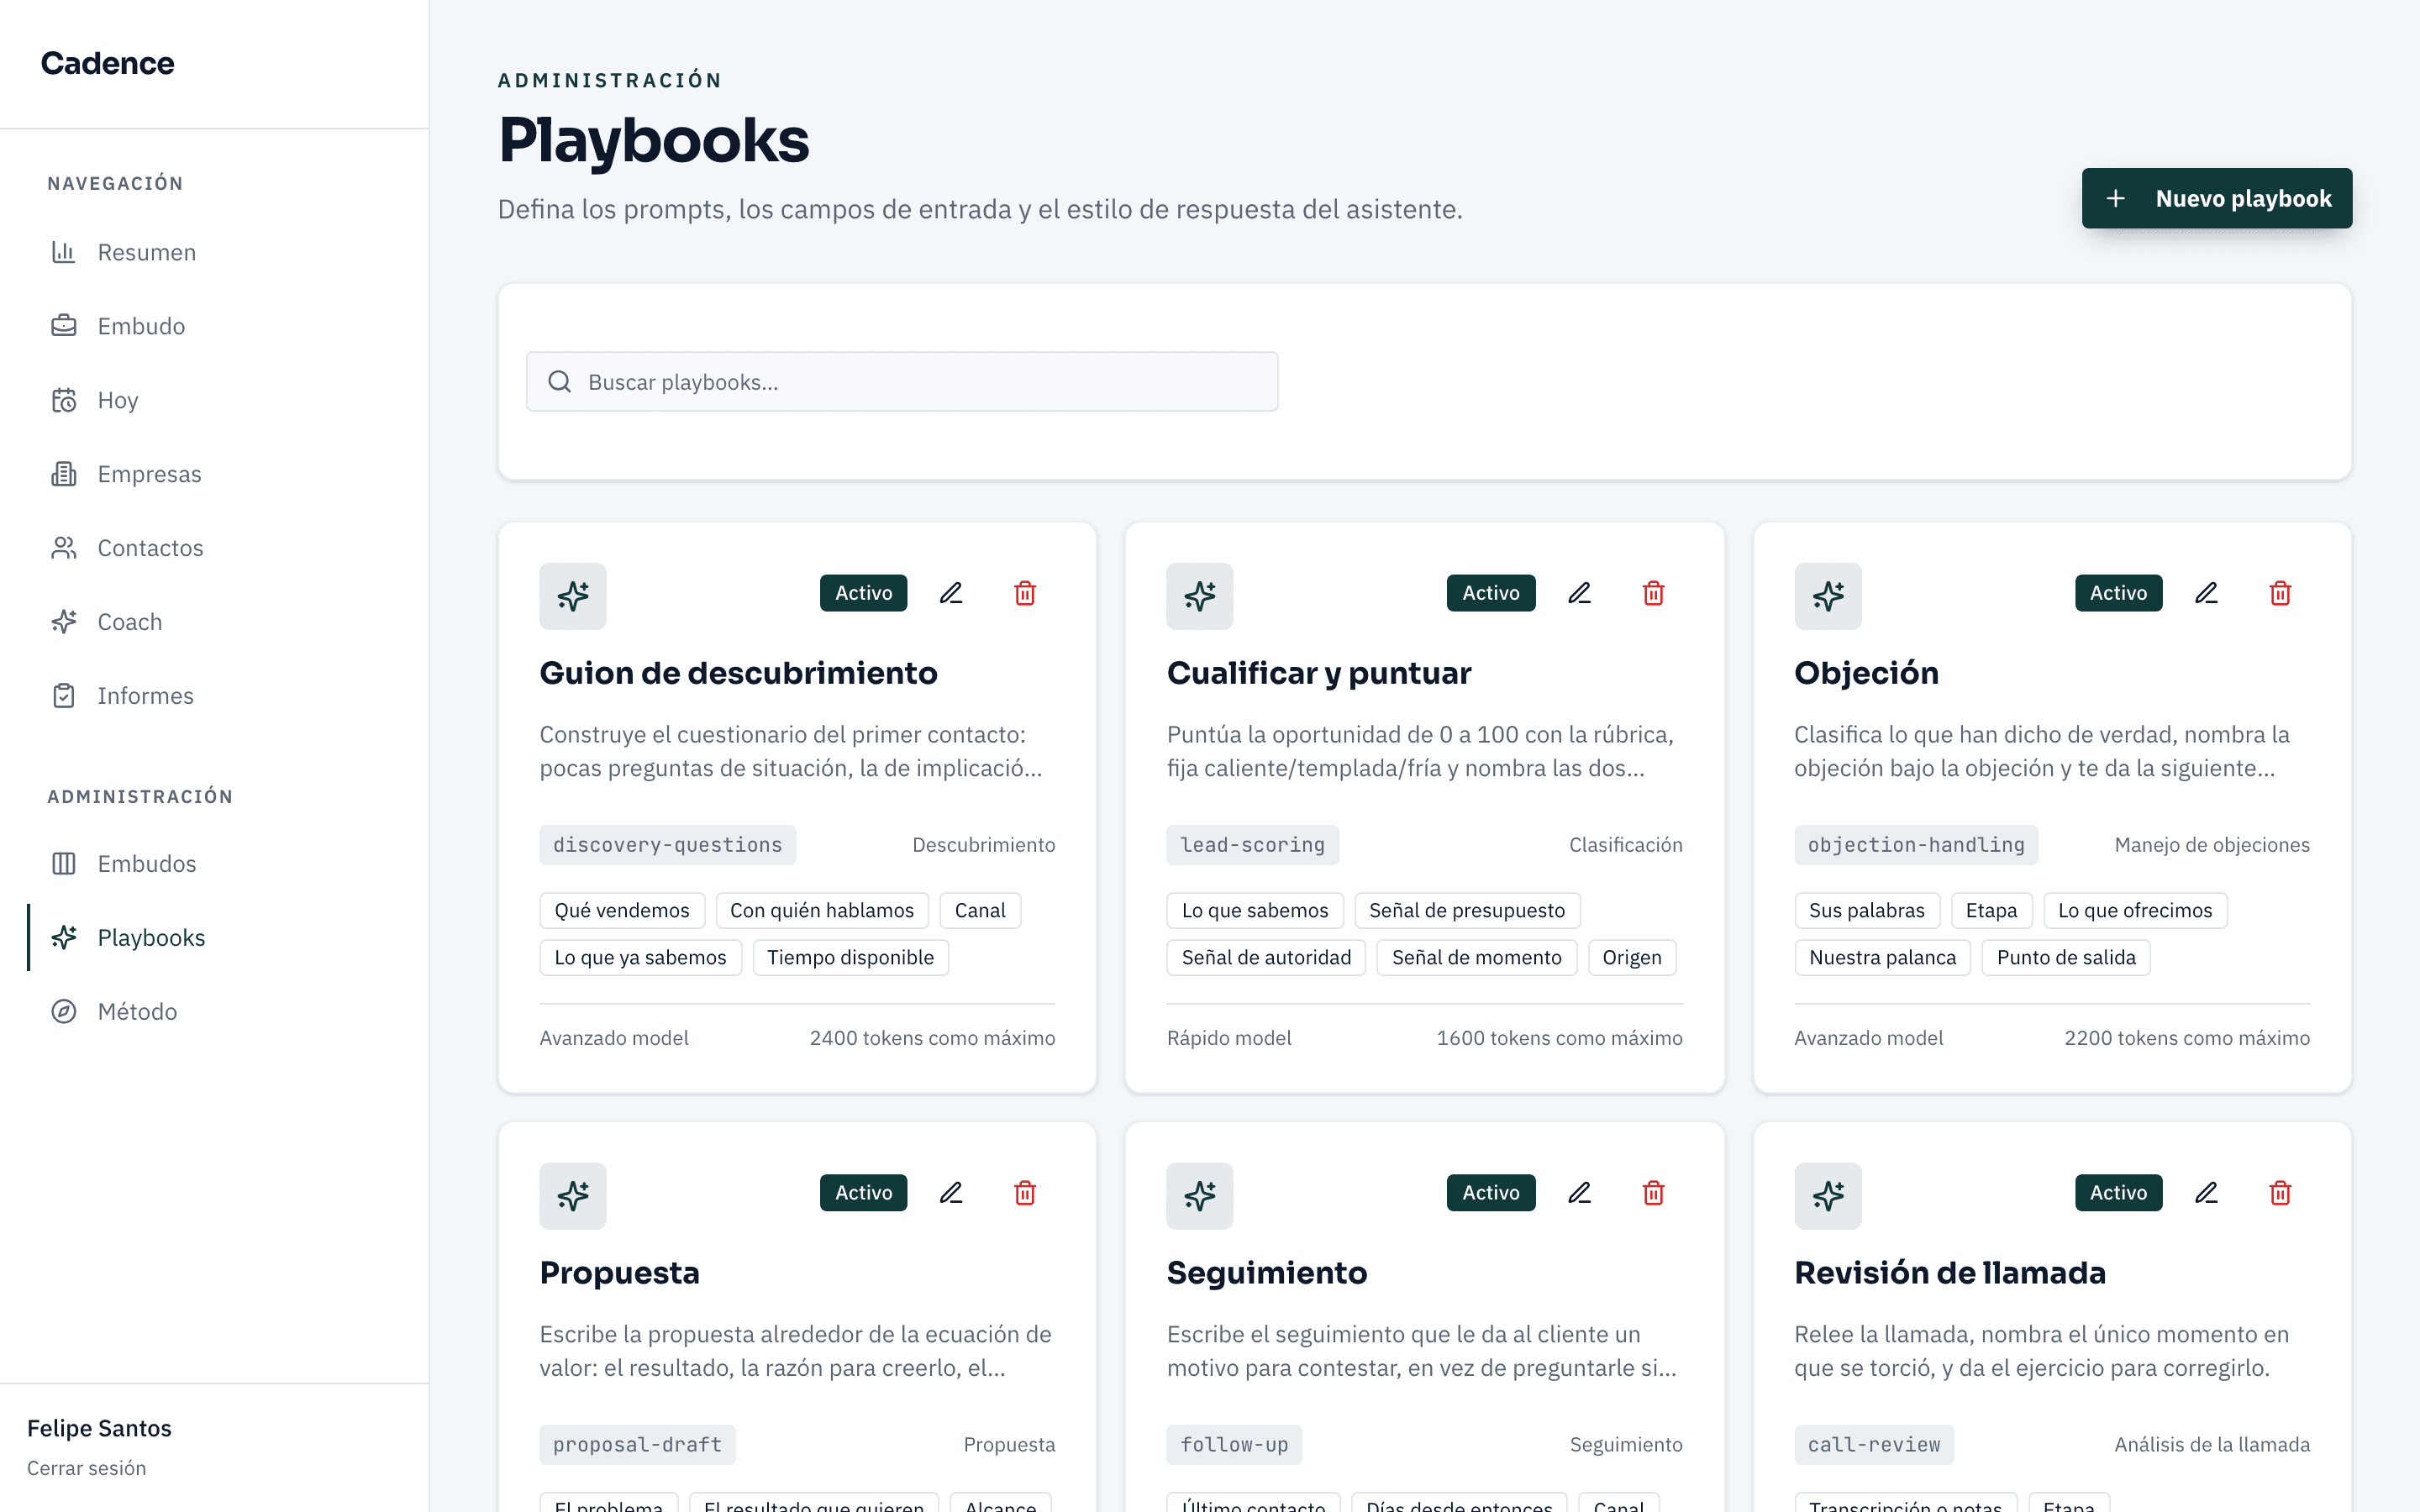Click the Propuesta card title
Image resolution: width=2420 pixels, height=1512 pixels.
click(x=619, y=1273)
